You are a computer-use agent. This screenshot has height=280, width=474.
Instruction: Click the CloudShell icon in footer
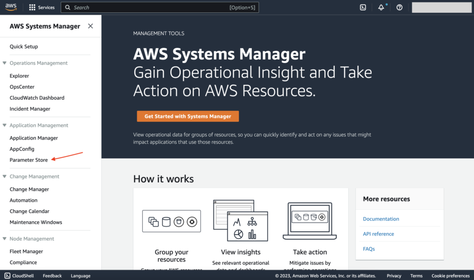coord(7,276)
